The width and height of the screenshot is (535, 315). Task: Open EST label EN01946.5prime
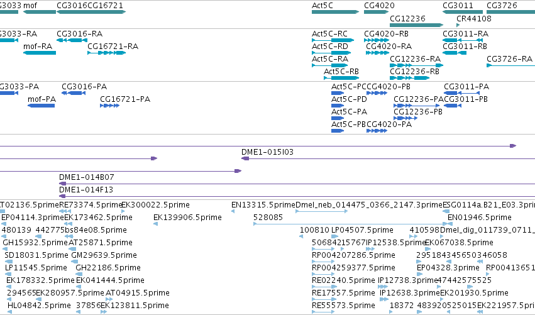(480, 218)
